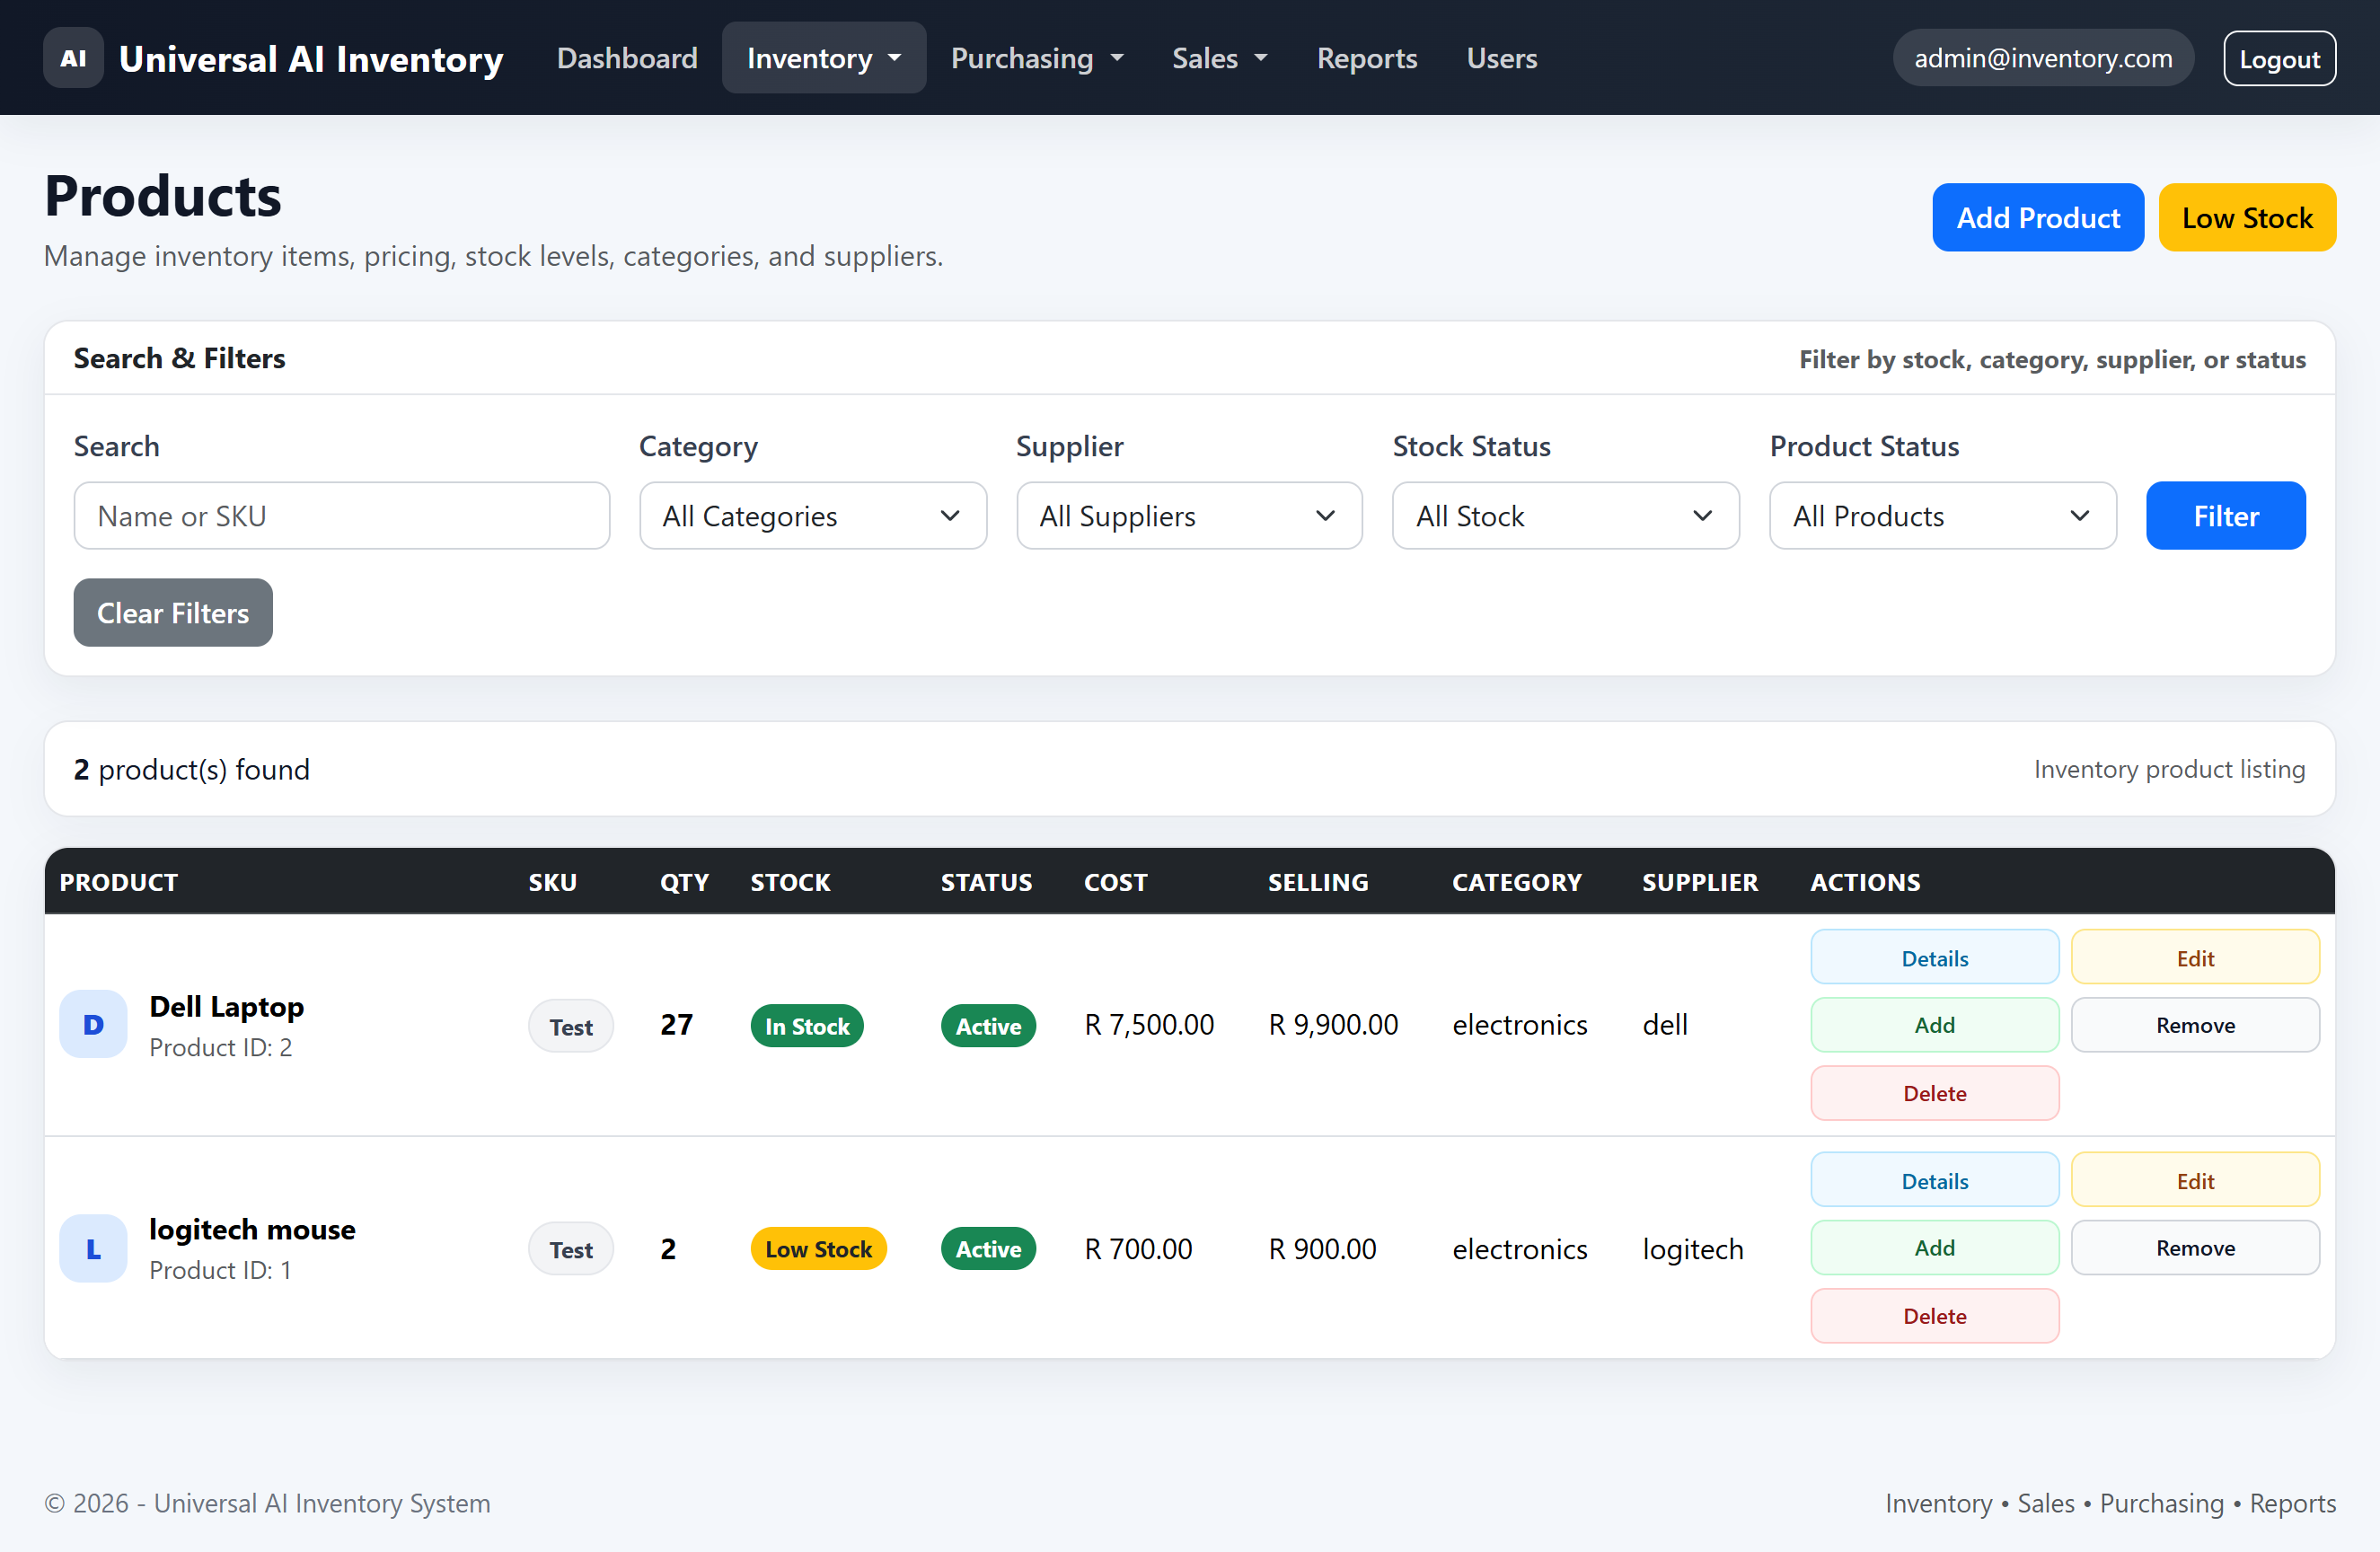Image resolution: width=2380 pixels, height=1552 pixels.
Task: Focus the Name or SKU search field
Action: [x=342, y=516]
